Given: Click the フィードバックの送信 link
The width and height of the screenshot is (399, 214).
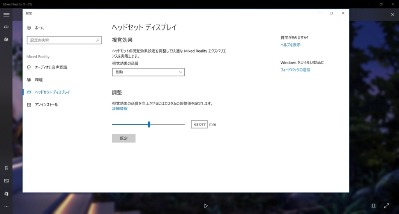Looking at the screenshot, I should pos(295,70).
